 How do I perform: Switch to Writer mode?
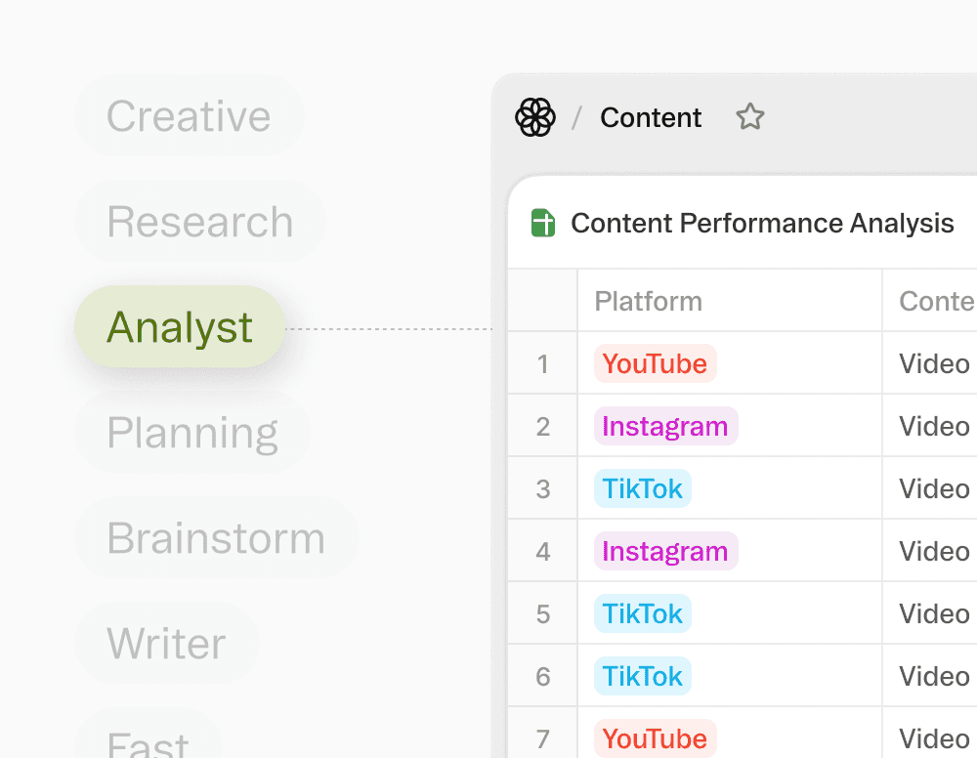(166, 644)
